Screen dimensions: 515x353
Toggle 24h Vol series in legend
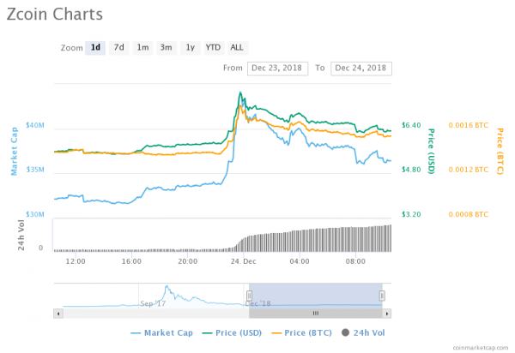click(x=363, y=333)
